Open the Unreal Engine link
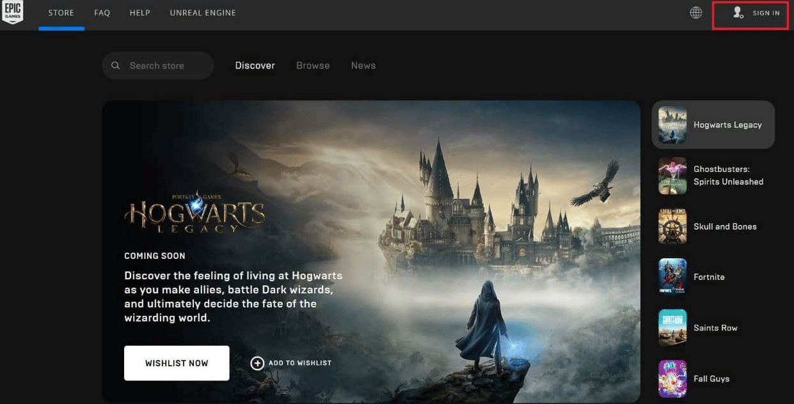 [x=203, y=13]
